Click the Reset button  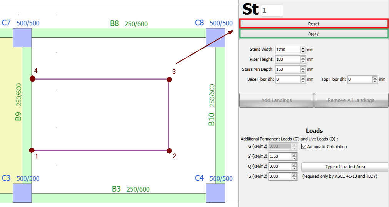point(314,24)
